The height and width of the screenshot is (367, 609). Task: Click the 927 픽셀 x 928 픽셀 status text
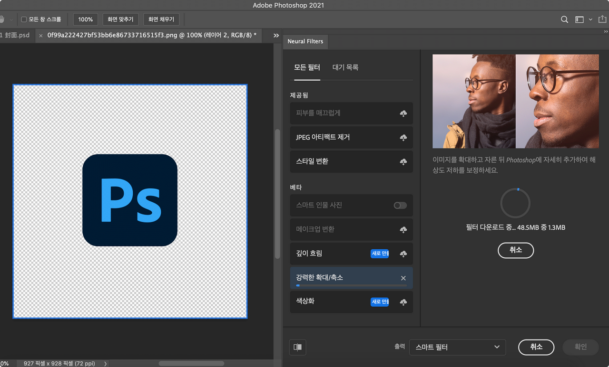[59, 364]
